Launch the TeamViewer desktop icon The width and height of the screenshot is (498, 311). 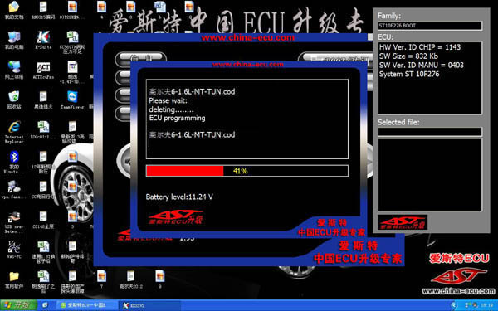point(72,100)
